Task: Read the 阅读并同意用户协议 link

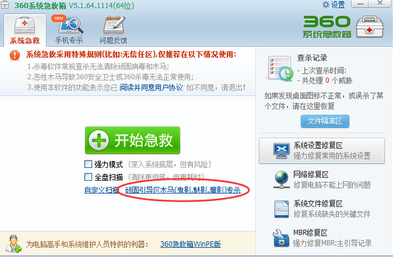Action: click(151, 87)
